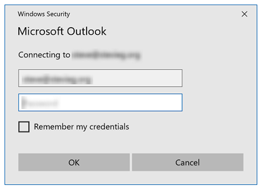The height and width of the screenshot is (189, 262).
Task: Click the title bar of the dialog
Action: [x=150, y=14]
